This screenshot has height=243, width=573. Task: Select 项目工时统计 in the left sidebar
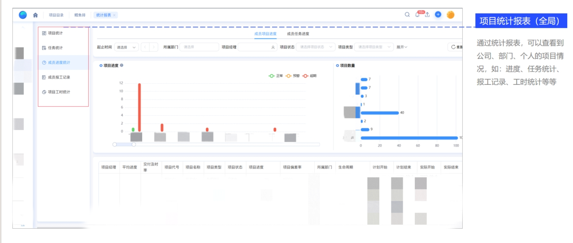pyautogui.click(x=59, y=92)
